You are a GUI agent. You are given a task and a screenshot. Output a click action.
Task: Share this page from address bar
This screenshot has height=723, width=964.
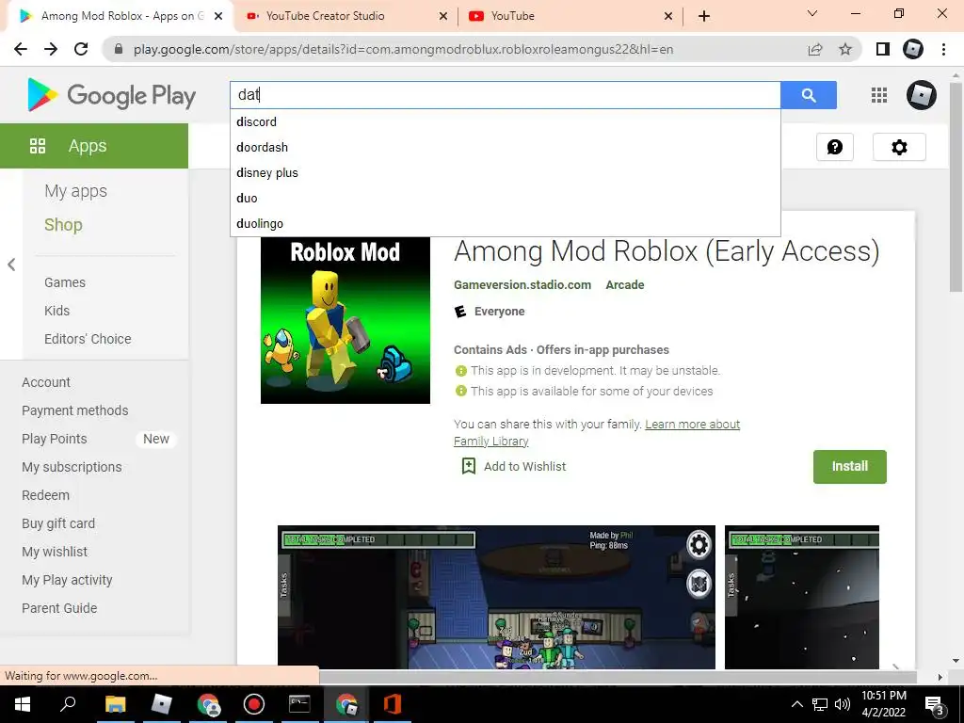tap(815, 49)
